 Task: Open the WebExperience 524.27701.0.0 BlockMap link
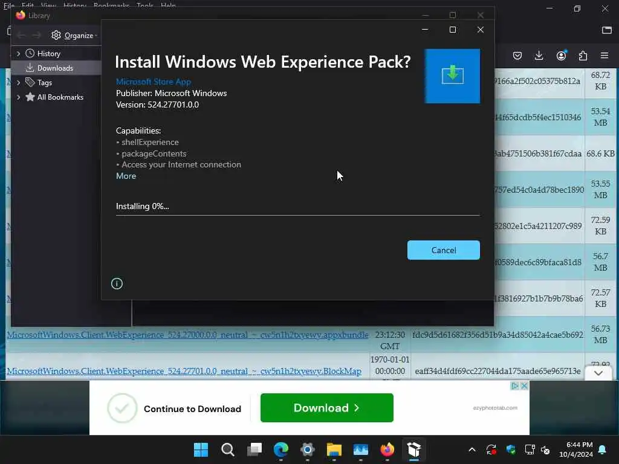pyautogui.click(x=184, y=372)
